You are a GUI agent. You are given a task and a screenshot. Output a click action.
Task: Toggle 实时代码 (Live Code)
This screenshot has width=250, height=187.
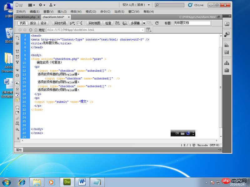60,23
